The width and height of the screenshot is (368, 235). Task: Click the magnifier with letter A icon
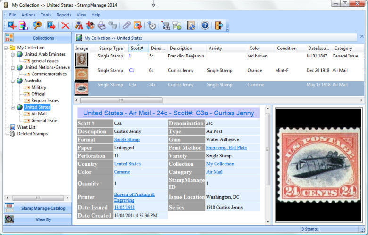[x=79, y=25]
